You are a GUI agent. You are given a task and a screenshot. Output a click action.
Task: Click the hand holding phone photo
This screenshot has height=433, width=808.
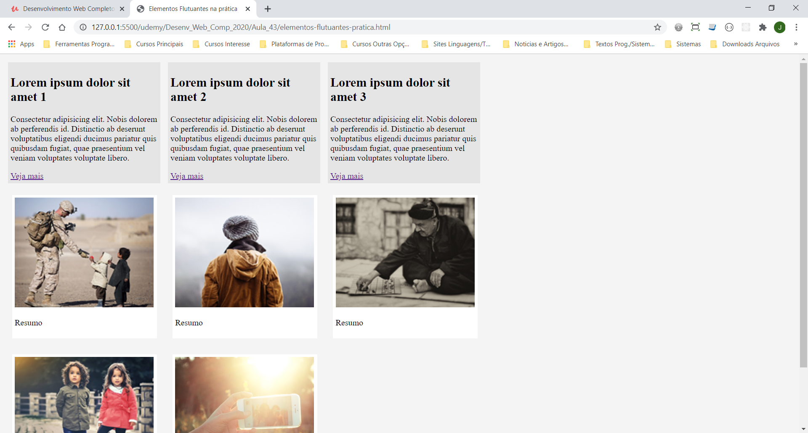(x=245, y=395)
